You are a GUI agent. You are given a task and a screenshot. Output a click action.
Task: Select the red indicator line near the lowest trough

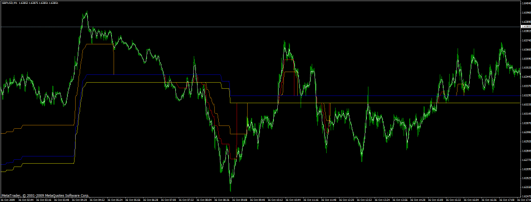(233, 158)
